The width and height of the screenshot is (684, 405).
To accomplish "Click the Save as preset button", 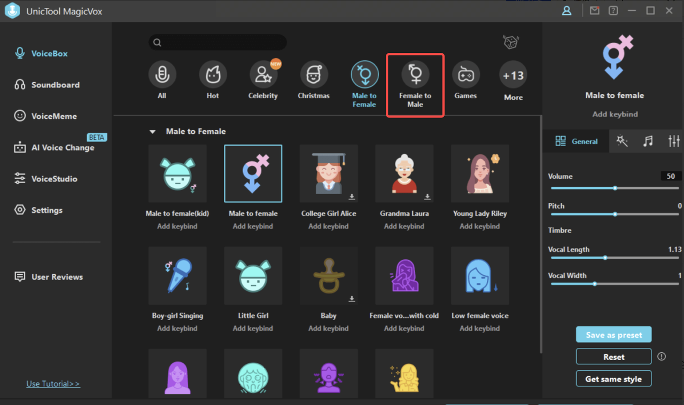I will pyautogui.click(x=613, y=334).
